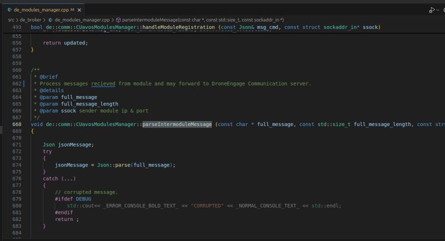Run or debug the file with the play icon
Image resolution: width=445 pixels, height=241 pixels.
coord(432,10)
